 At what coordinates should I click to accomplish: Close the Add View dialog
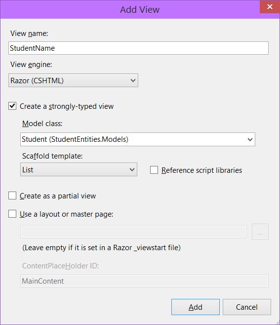click(270, 6)
